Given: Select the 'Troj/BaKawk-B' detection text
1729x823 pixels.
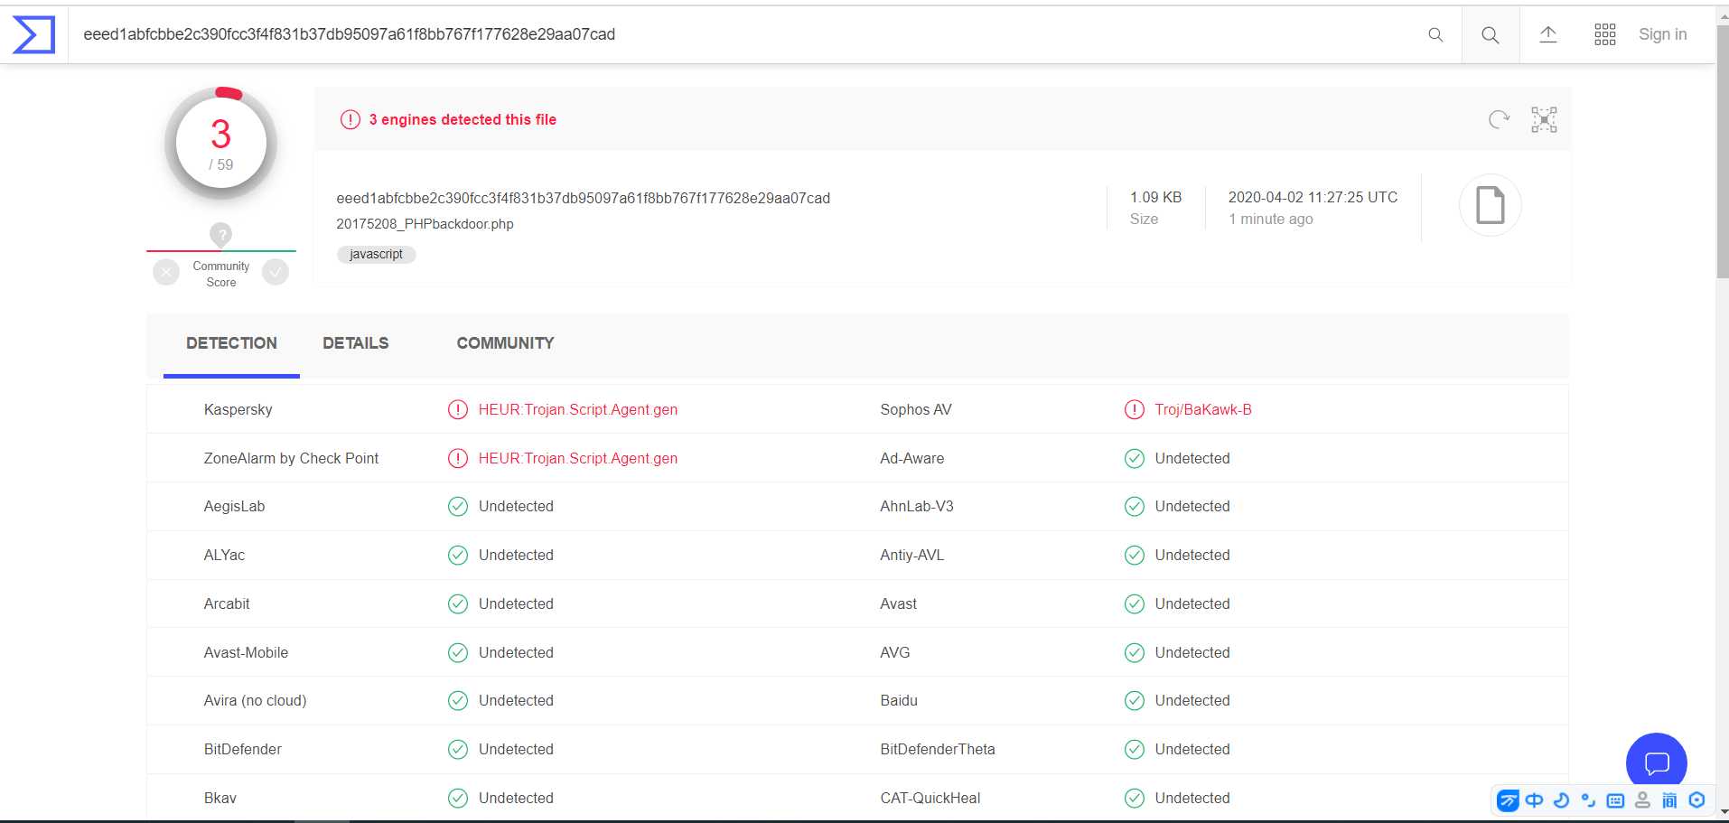Looking at the screenshot, I should pyautogui.click(x=1203, y=409).
